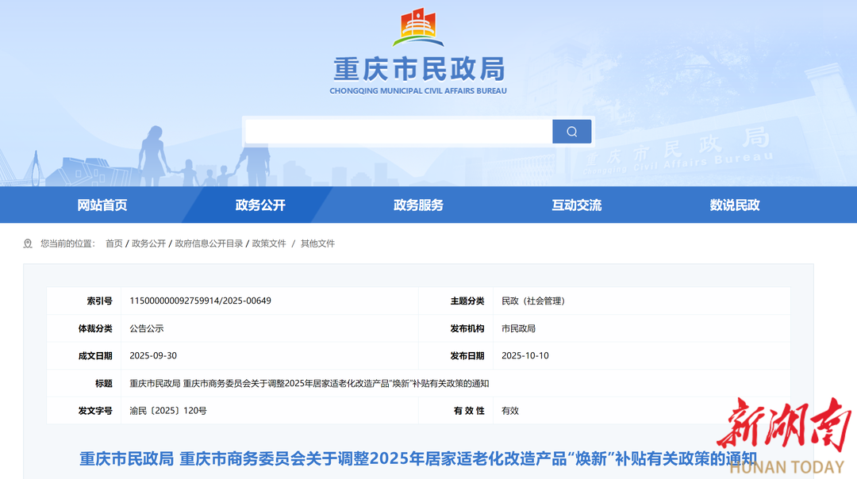Click the Chongqing Civil Affairs Bureau emblem logo
The height and width of the screenshot is (479, 857).
coord(418,28)
